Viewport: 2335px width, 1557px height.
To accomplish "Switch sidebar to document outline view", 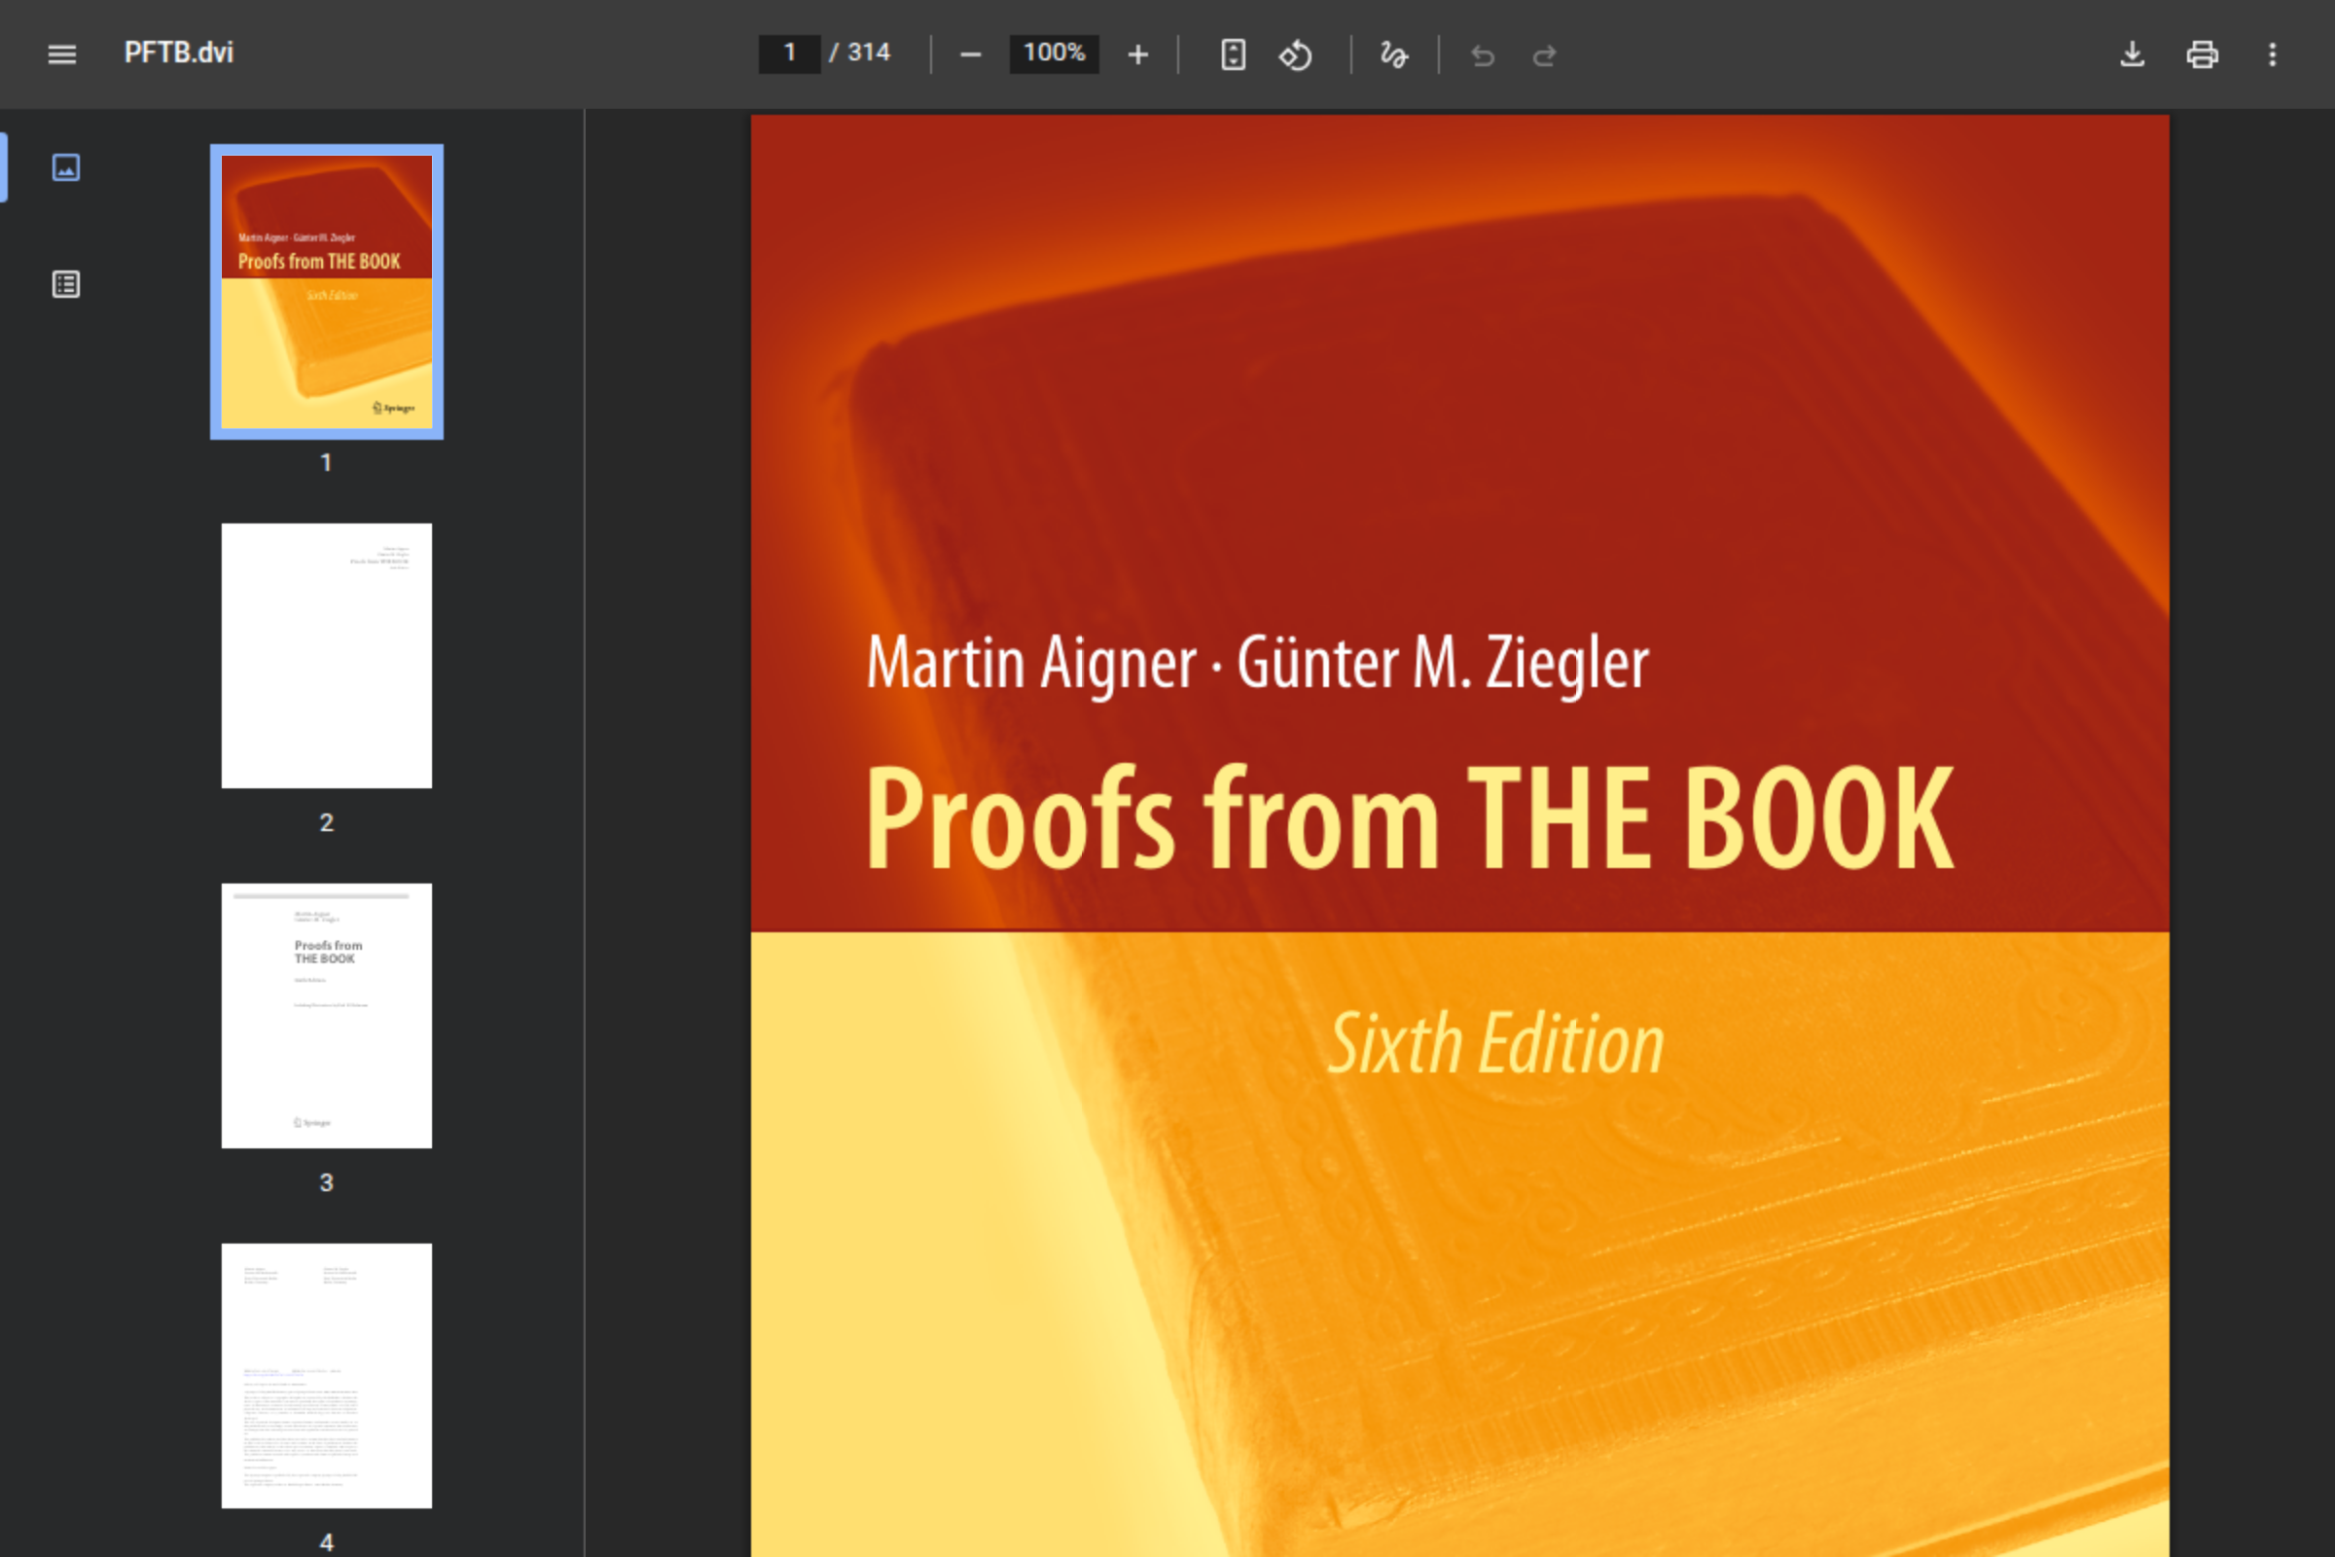I will tap(65, 284).
